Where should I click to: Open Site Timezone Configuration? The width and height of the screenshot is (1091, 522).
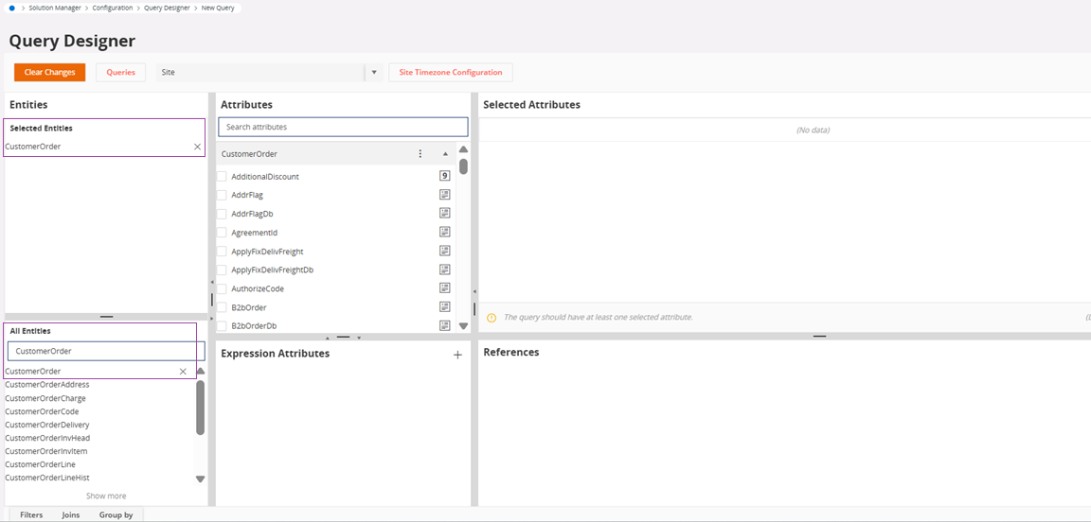pyautogui.click(x=450, y=72)
